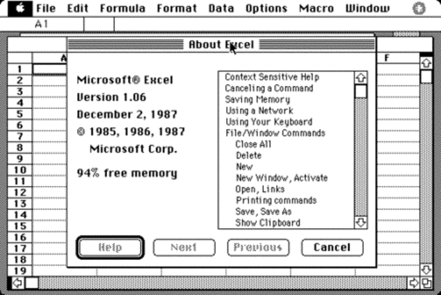Click the worksheet window size box

tap(427, 283)
